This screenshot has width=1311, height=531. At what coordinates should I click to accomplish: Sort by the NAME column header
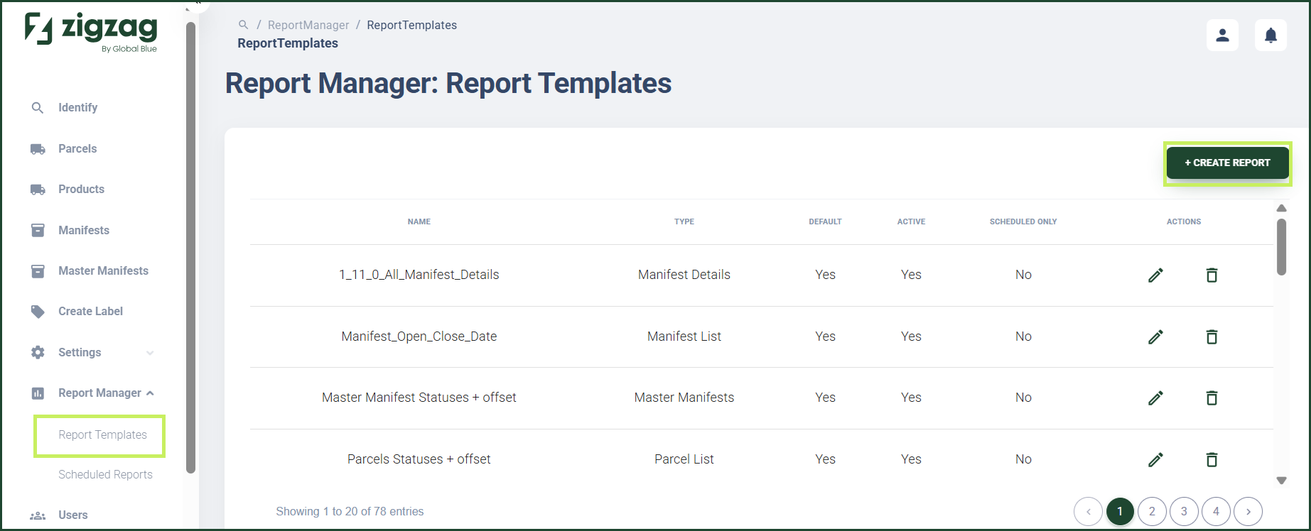pos(419,221)
